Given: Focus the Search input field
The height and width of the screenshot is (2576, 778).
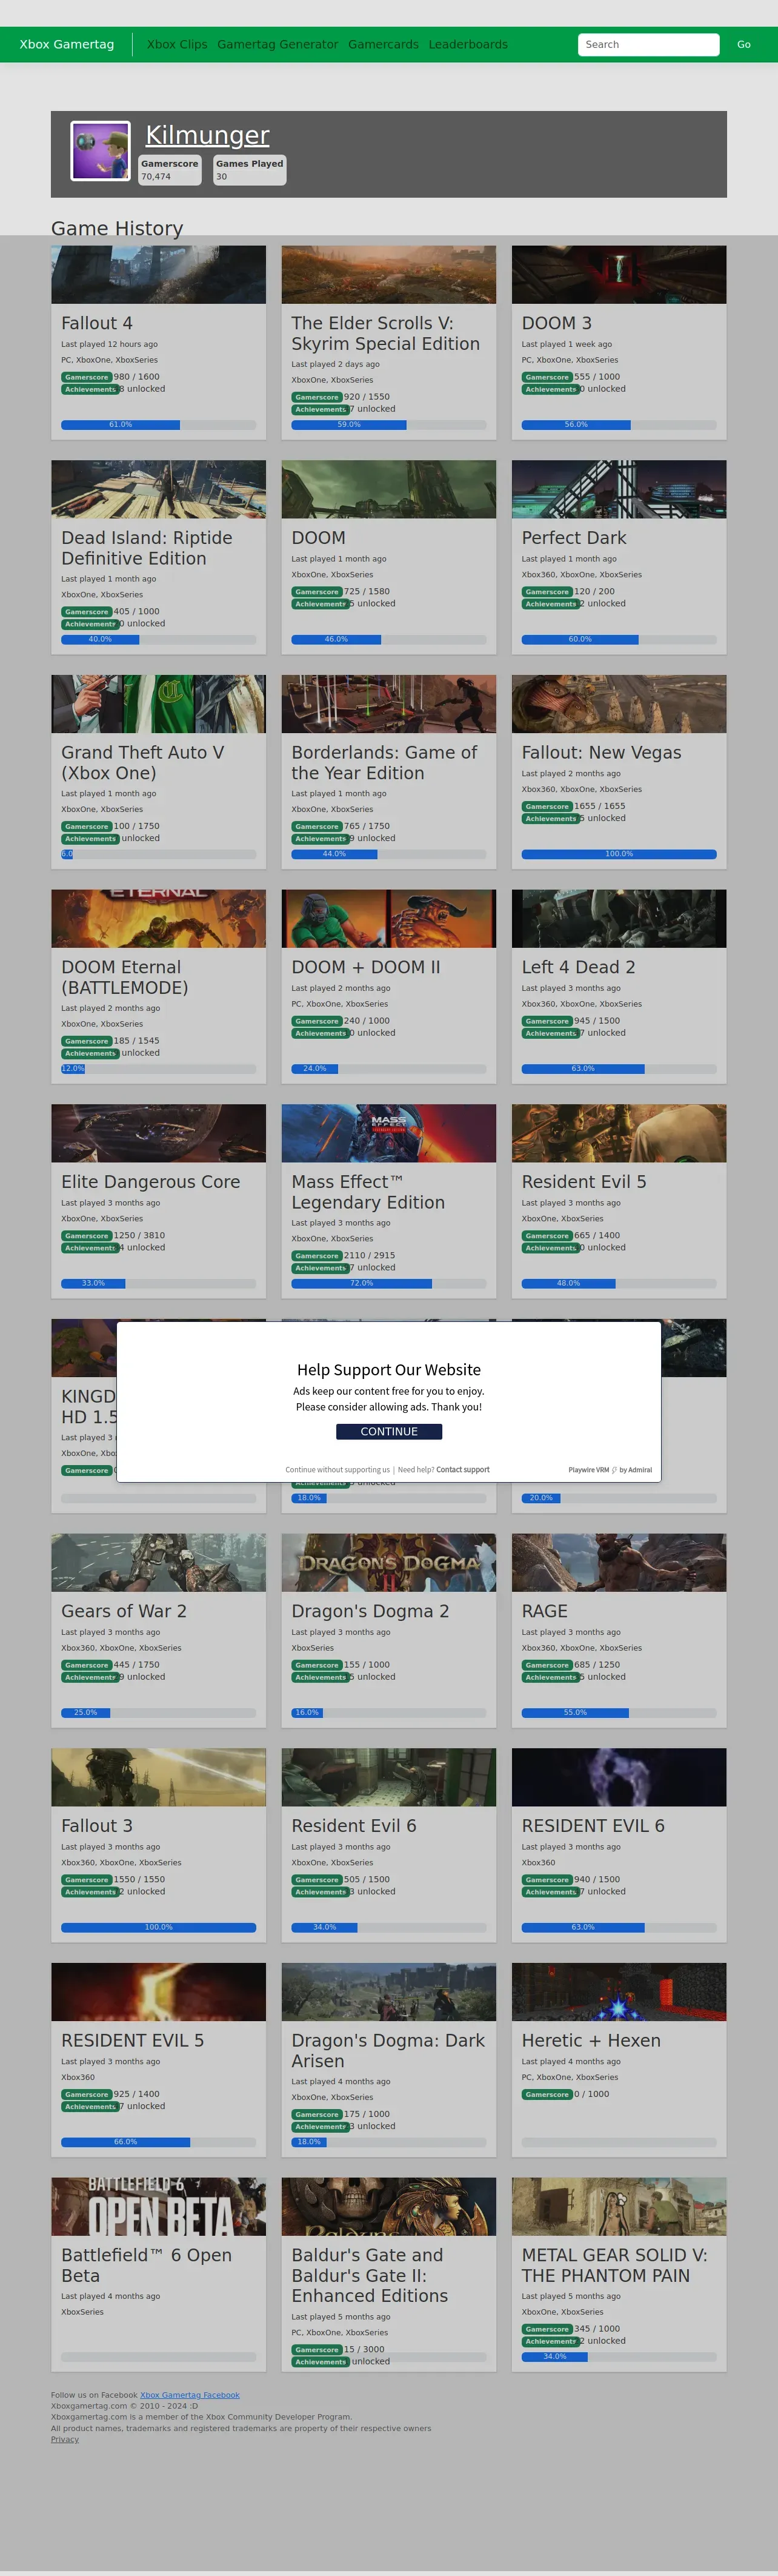Looking at the screenshot, I should pos(648,44).
